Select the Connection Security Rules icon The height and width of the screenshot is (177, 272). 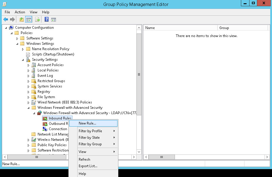(45, 129)
